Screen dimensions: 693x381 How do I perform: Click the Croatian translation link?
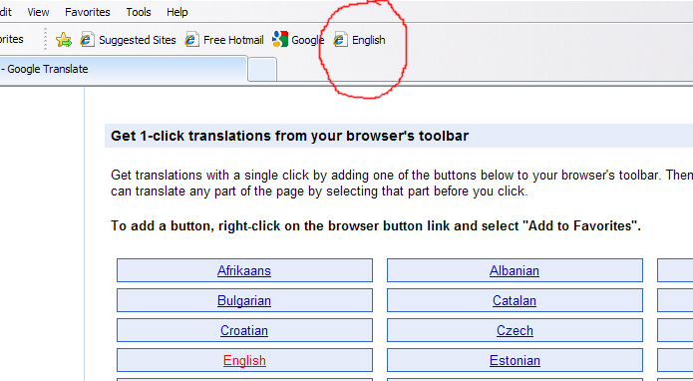pyautogui.click(x=244, y=330)
